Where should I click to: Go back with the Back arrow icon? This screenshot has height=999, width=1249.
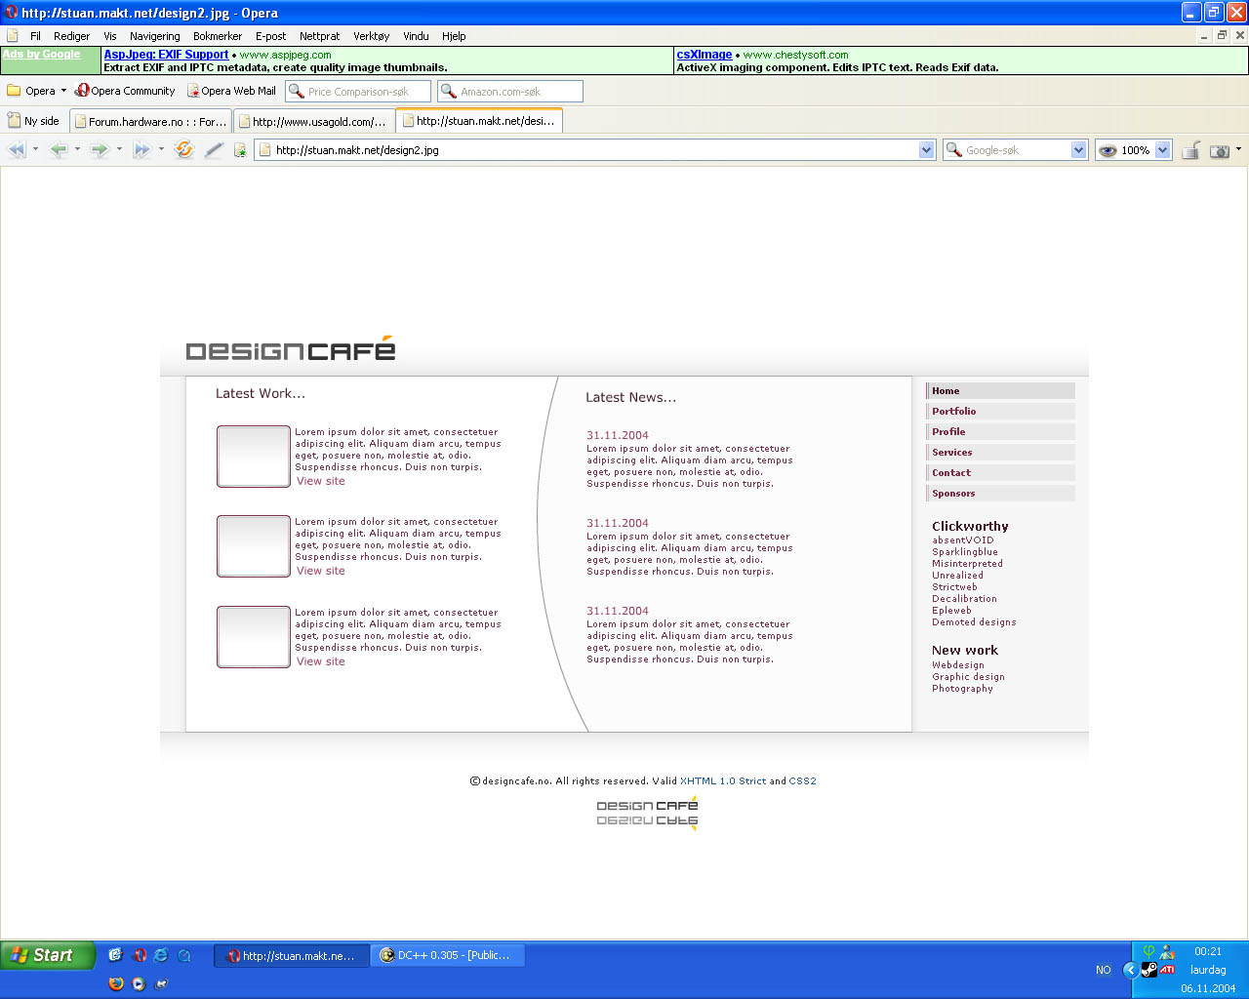click(x=59, y=150)
